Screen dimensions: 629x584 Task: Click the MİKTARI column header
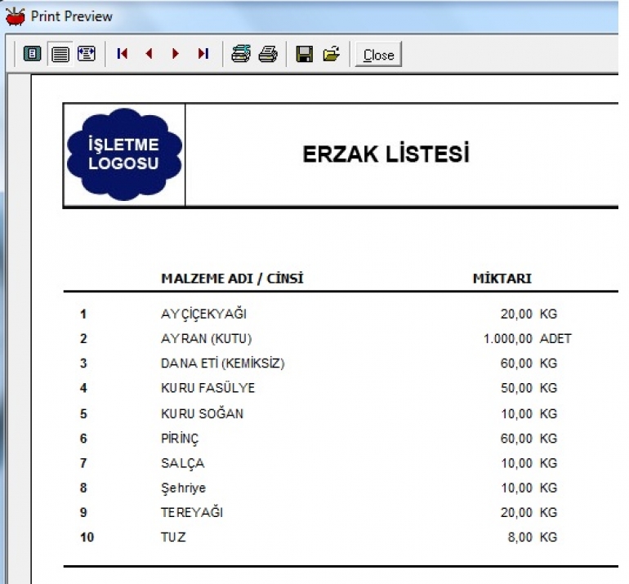[x=502, y=279]
